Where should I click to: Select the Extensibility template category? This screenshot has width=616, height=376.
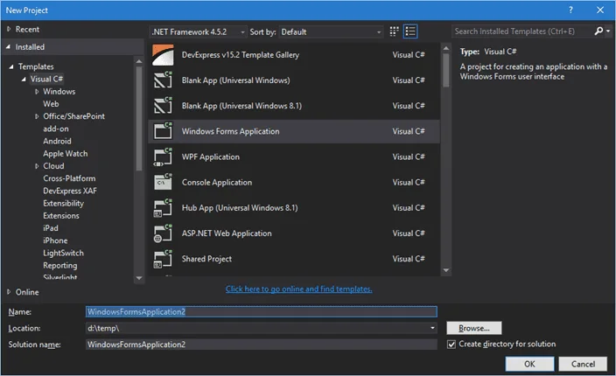(x=63, y=204)
